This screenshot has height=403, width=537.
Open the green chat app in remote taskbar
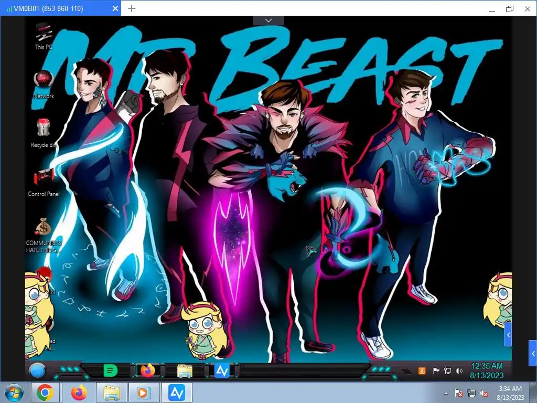click(x=110, y=371)
